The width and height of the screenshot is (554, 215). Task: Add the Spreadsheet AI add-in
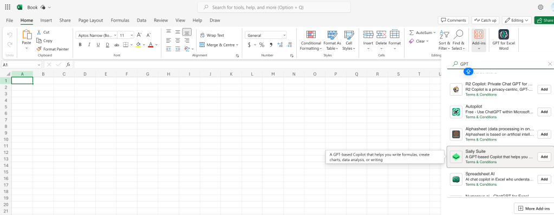pyautogui.click(x=544, y=179)
